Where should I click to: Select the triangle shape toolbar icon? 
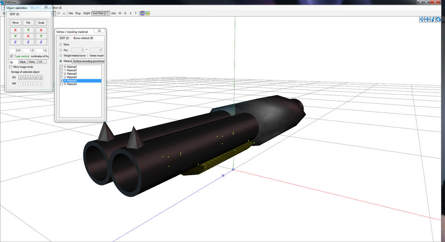click(64, 13)
